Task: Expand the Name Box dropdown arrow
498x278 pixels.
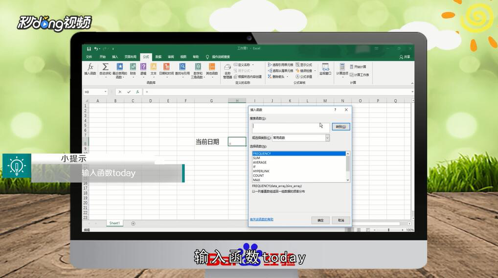Action: pyautogui.click(x=106, y=92)
